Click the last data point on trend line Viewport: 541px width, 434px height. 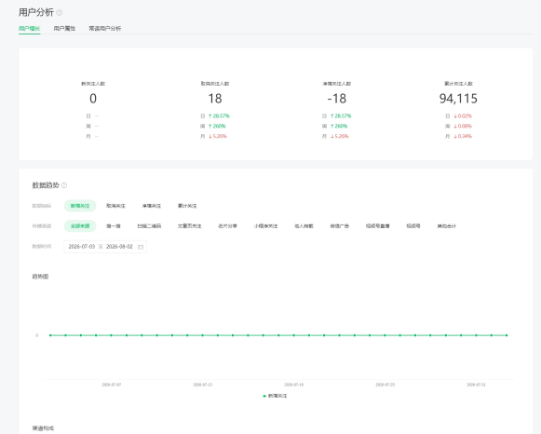pos(507,335)
